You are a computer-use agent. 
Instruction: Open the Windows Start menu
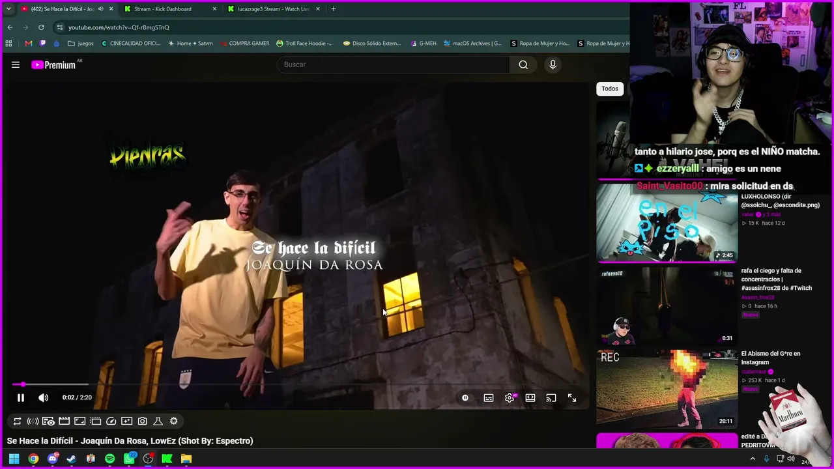[x=14, y=459]
